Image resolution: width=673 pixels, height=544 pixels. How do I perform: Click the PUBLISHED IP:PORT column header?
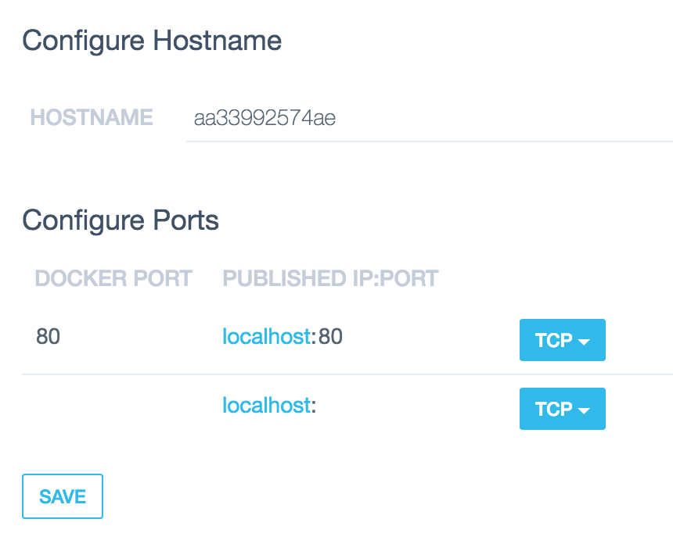[x=330, y=278]
